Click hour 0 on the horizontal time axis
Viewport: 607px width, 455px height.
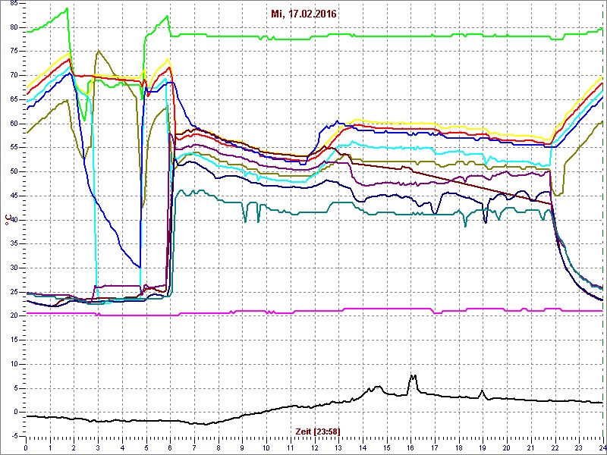coord(26,447)
